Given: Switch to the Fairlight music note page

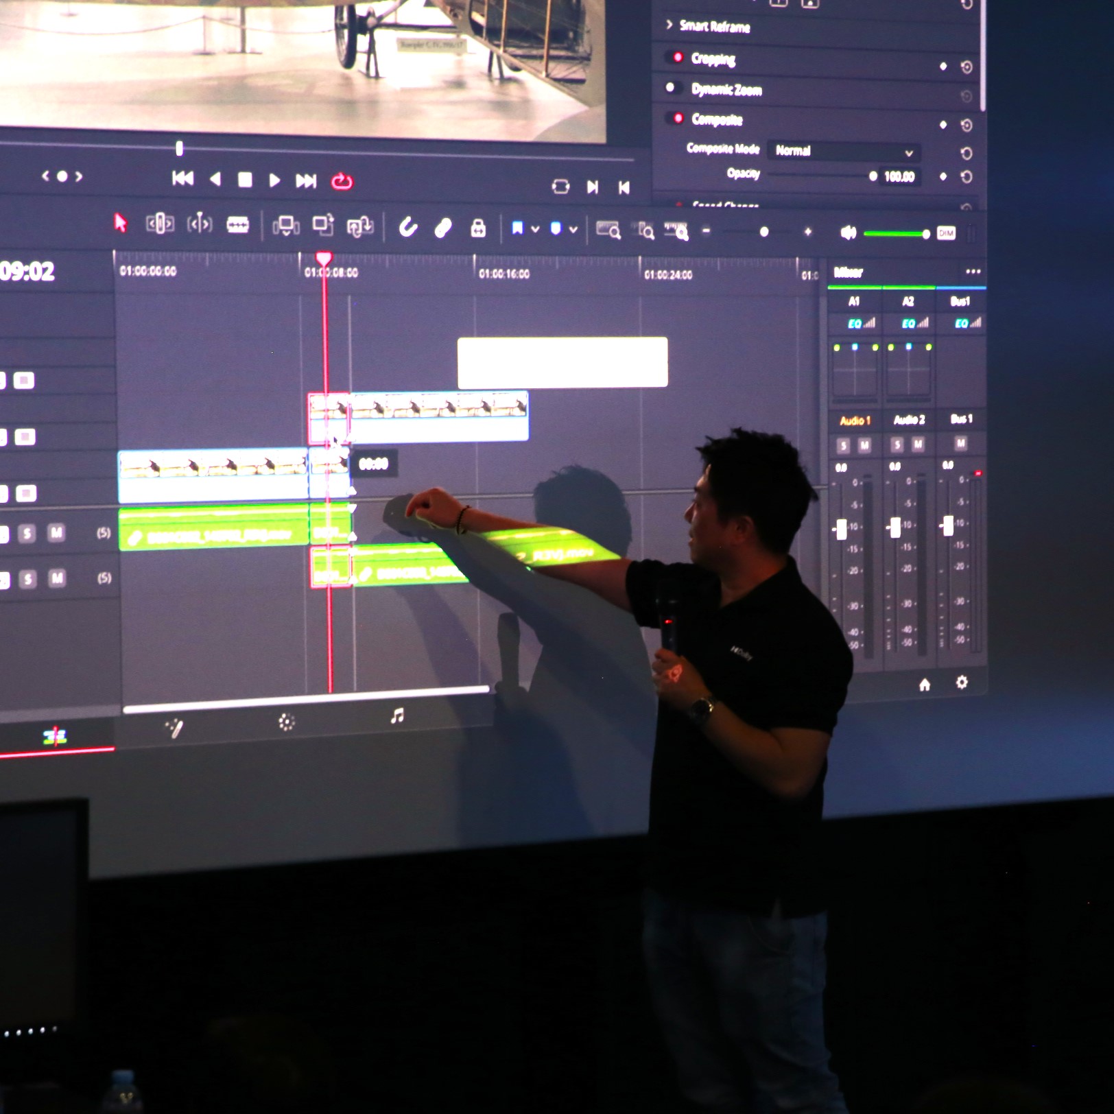Looking at the screenshot, I should tap(397, 717).
